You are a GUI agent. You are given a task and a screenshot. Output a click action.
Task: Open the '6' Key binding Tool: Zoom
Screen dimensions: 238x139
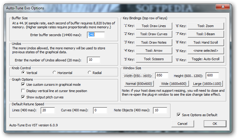tap(206, 26)
